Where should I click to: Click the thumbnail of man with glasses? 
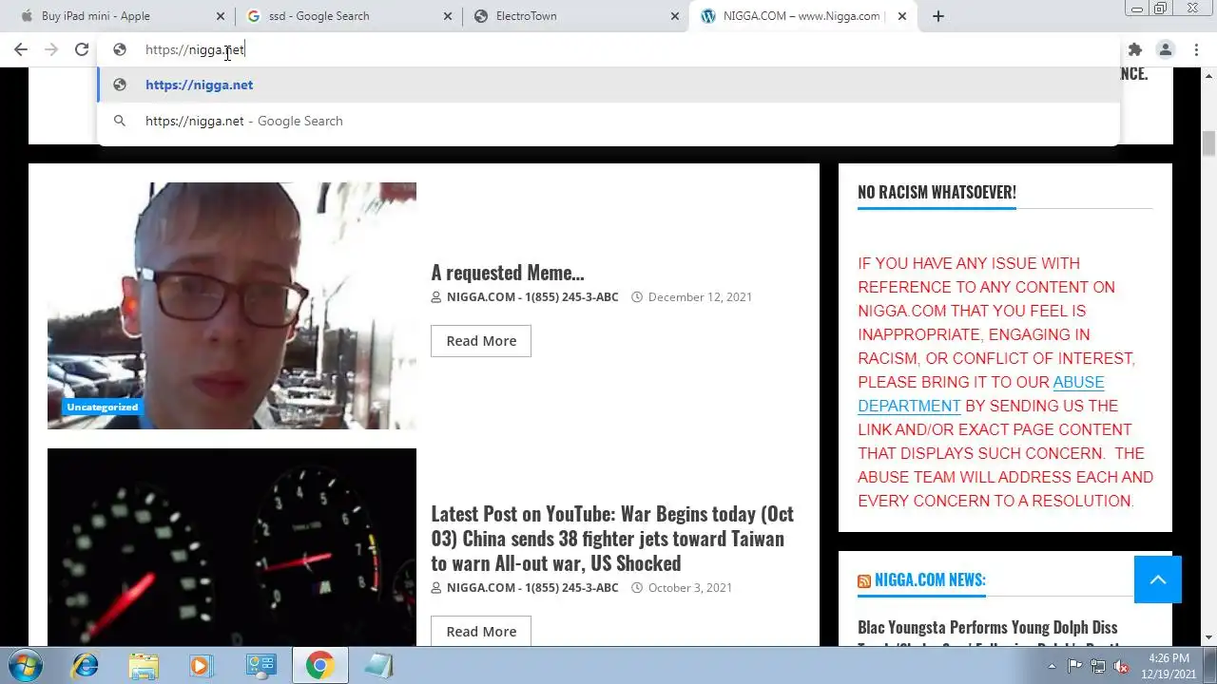232,306
